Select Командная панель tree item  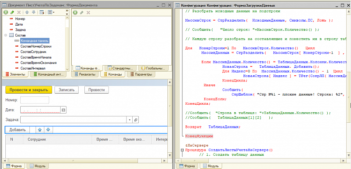[x=34, y=41]
